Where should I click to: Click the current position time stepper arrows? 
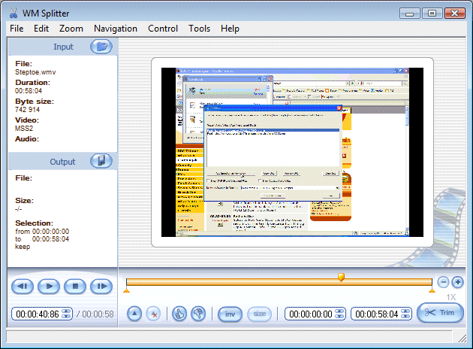pos(66,314)
